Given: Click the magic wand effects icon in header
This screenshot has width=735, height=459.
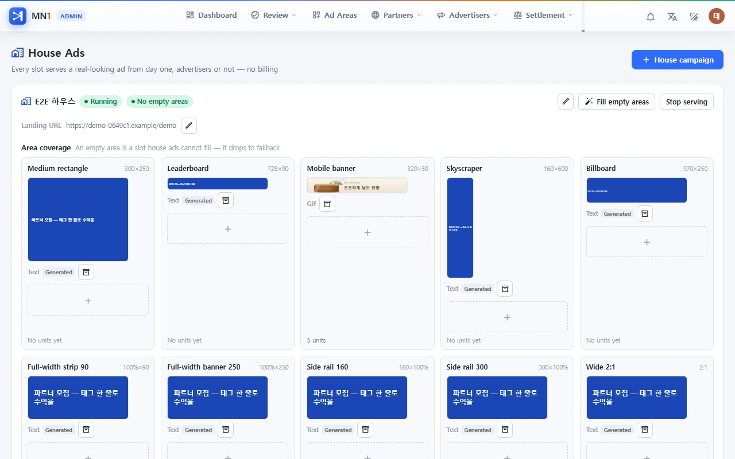Looking at the screenshot, I should pyautogui.click(x=694, y=16).
